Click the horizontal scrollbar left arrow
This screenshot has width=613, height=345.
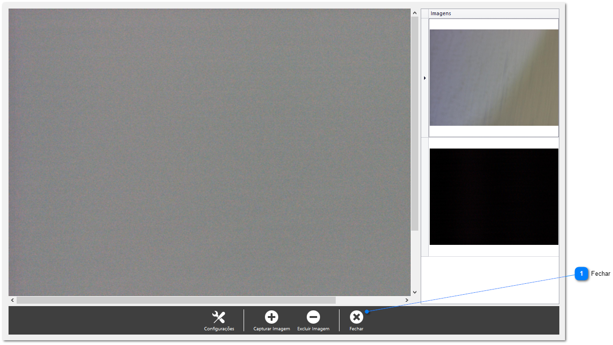click(x=12, y=300)
